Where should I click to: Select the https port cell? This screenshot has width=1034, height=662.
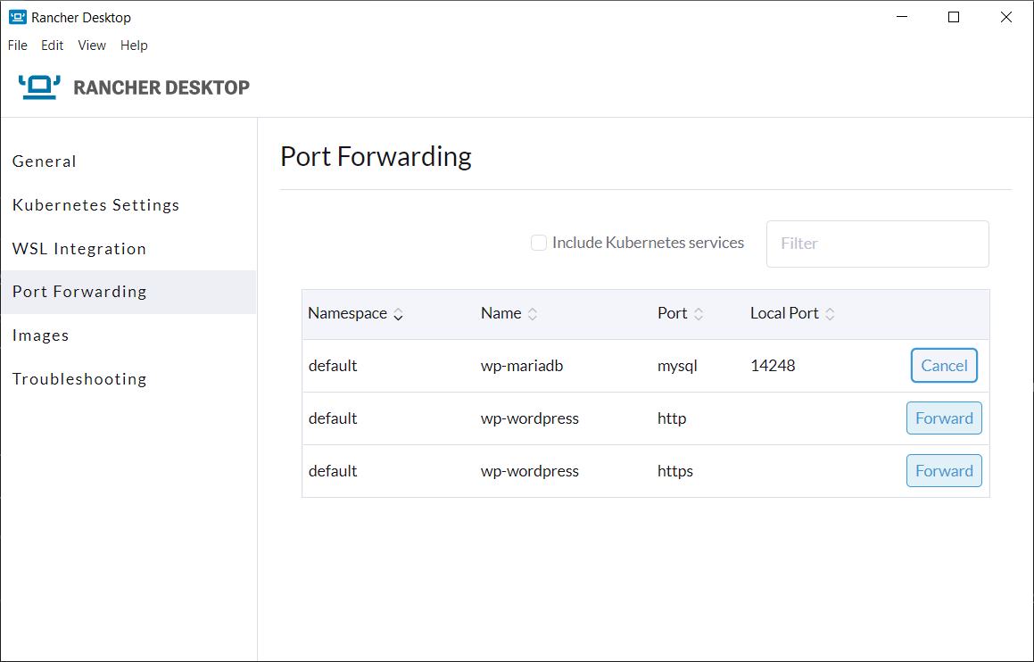click(x=675, y=471)
